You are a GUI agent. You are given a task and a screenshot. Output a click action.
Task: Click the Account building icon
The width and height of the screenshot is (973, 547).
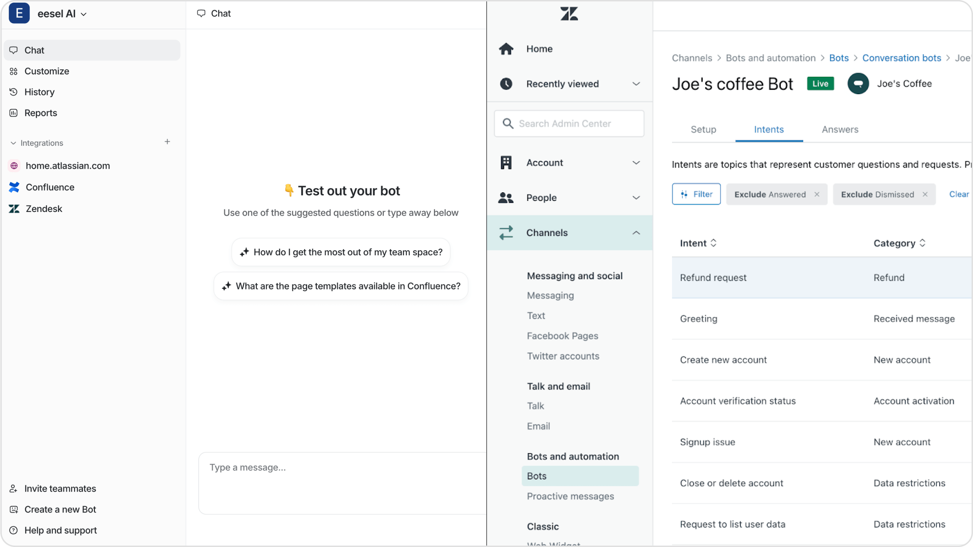[506, 163]
